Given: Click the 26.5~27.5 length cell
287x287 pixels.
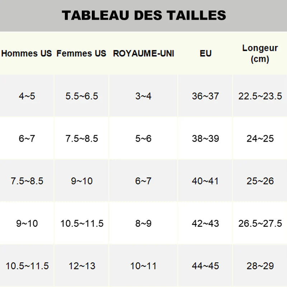Looking at the screenshot, I should tap(260, 224).
